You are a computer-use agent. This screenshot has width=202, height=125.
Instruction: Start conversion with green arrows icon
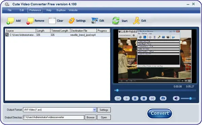pos(116,20)
